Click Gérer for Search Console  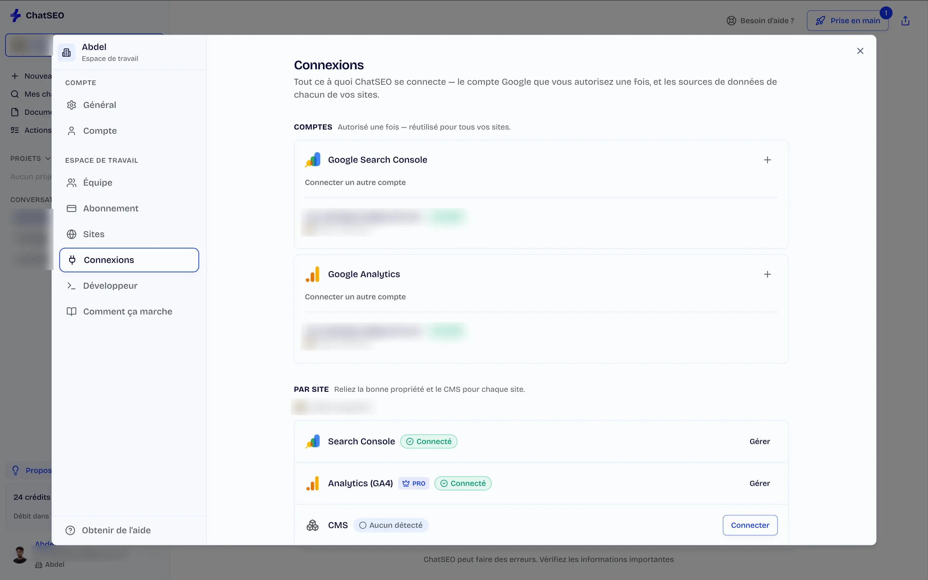pos(760,441)
